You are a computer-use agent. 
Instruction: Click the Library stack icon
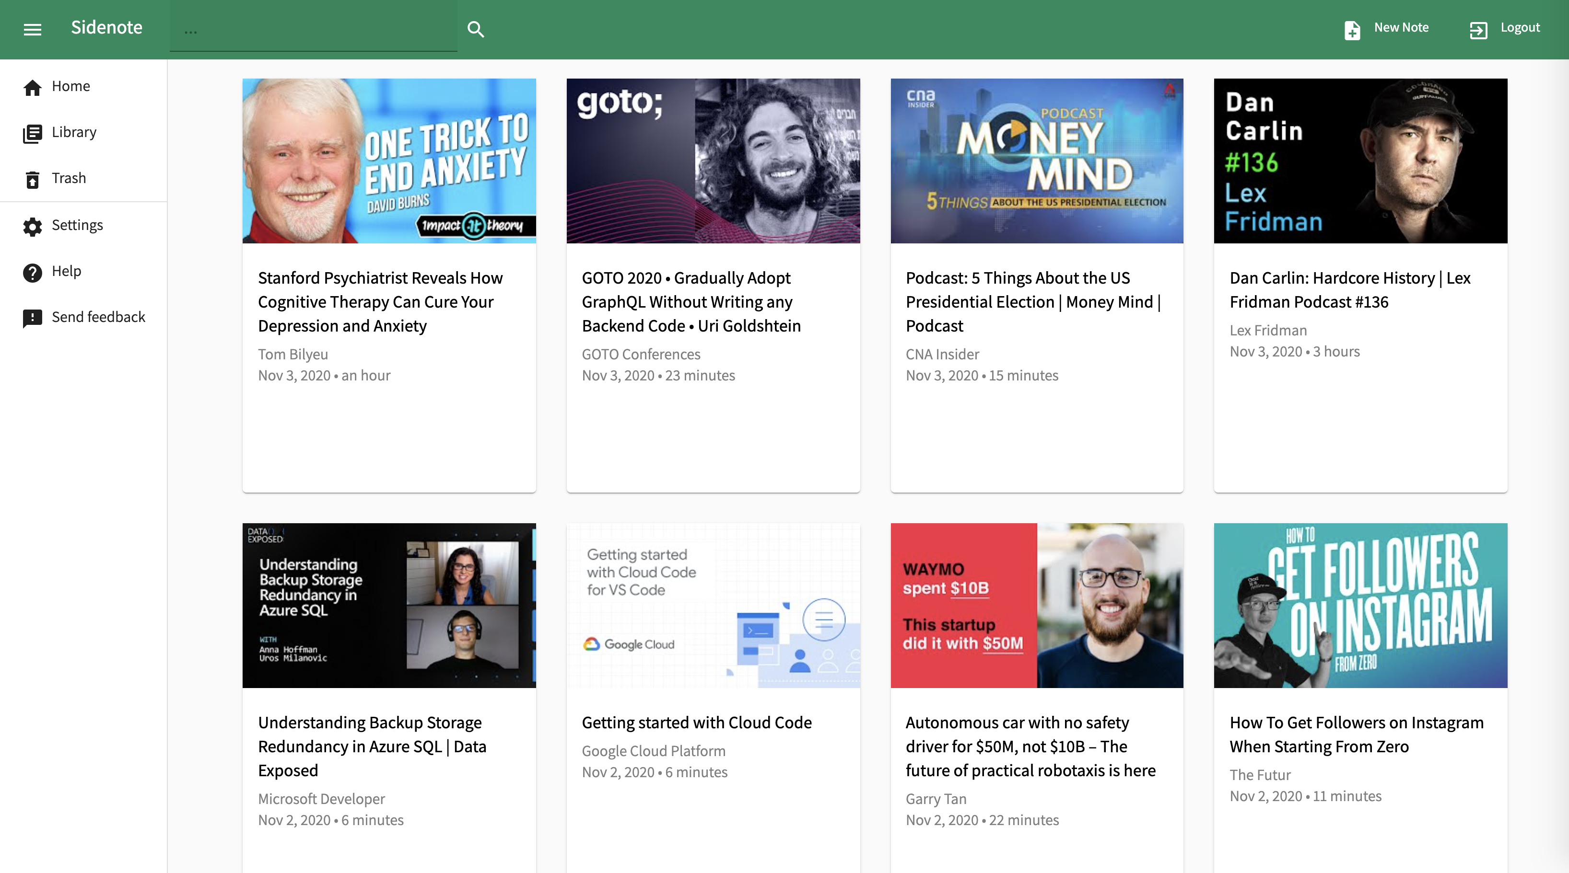[x=32, y=133]
